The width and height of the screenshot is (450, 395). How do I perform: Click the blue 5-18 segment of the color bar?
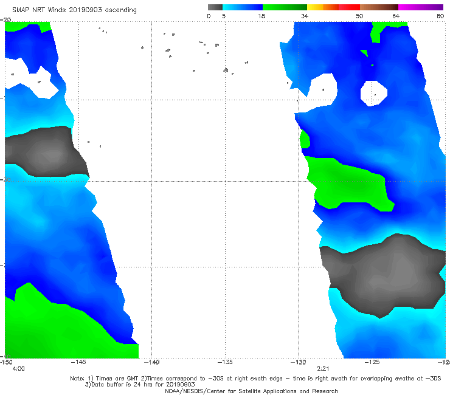point(243,7)
